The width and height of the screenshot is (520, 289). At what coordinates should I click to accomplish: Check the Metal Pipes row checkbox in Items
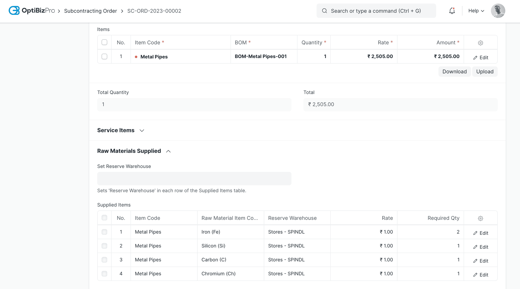[104, 56]
